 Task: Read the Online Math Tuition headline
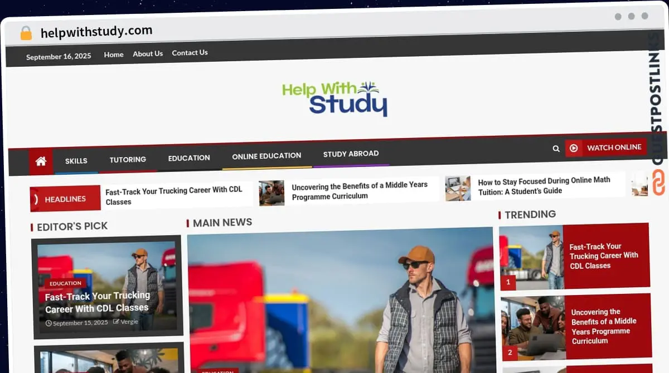(544, 185)
